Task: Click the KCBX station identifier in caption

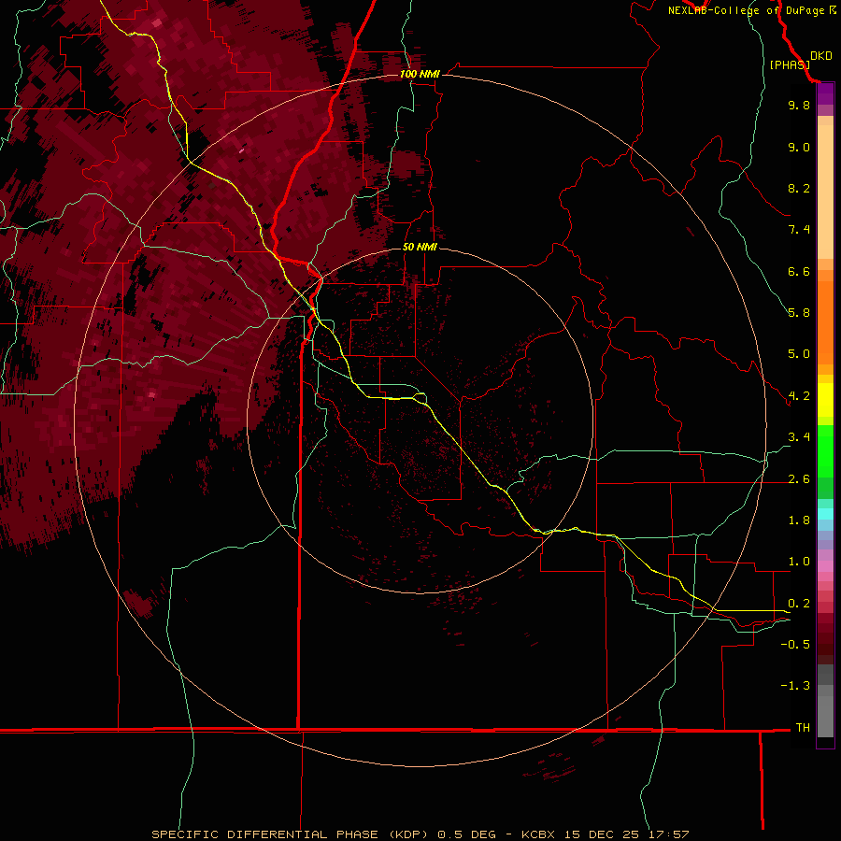Action: (539, 834)
